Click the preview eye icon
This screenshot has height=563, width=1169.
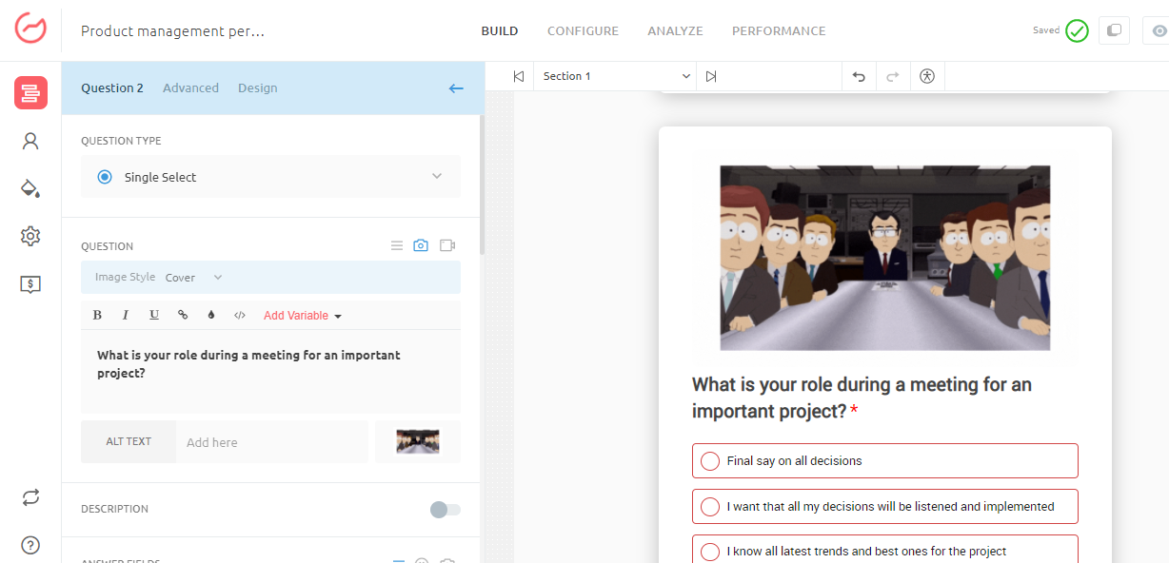[1158, 30]
